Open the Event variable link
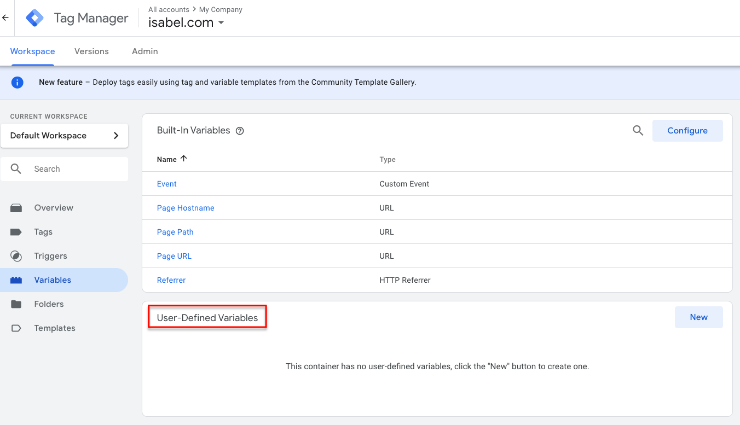 pos(167,184)
